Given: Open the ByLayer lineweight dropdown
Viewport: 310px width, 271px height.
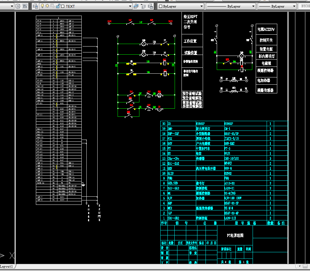Looking at the screenshot, I should pyautogui.click(x=294, y=6).
